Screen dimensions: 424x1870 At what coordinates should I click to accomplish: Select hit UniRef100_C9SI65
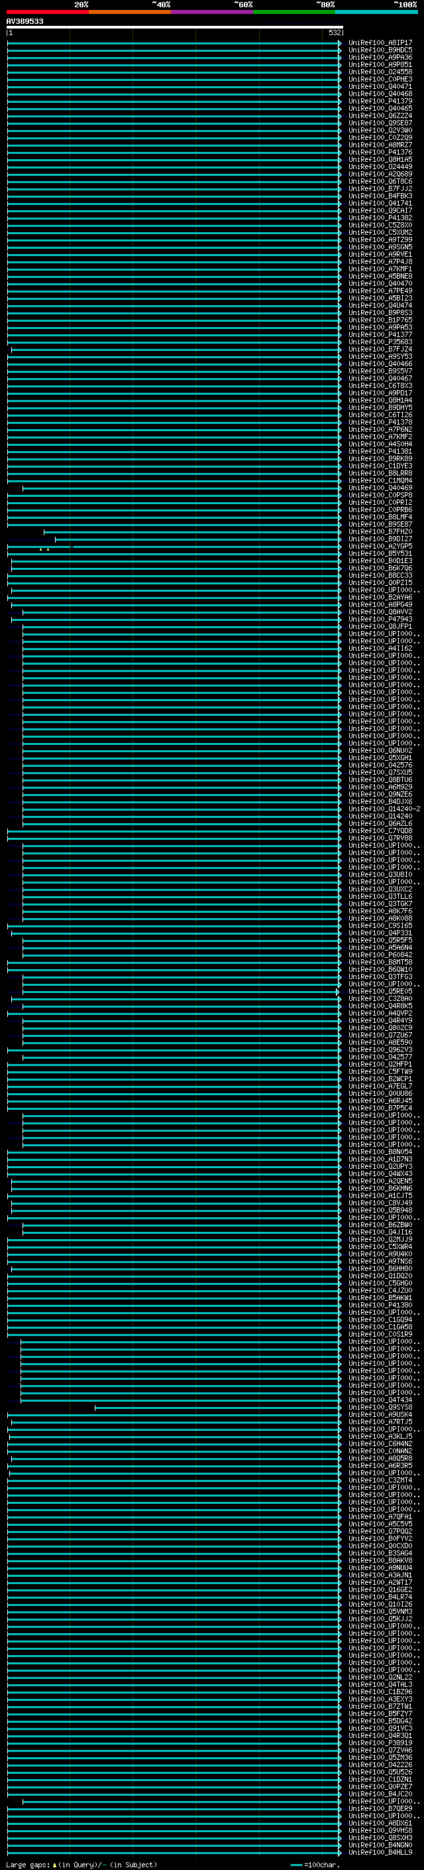[380, 926]
